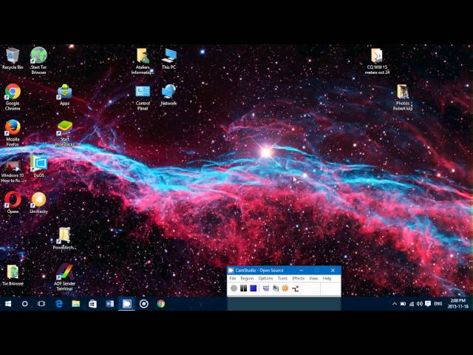This screenshot has width=473, height=355.
Task: Open Windows Store from taskbar
Action: 92,304
